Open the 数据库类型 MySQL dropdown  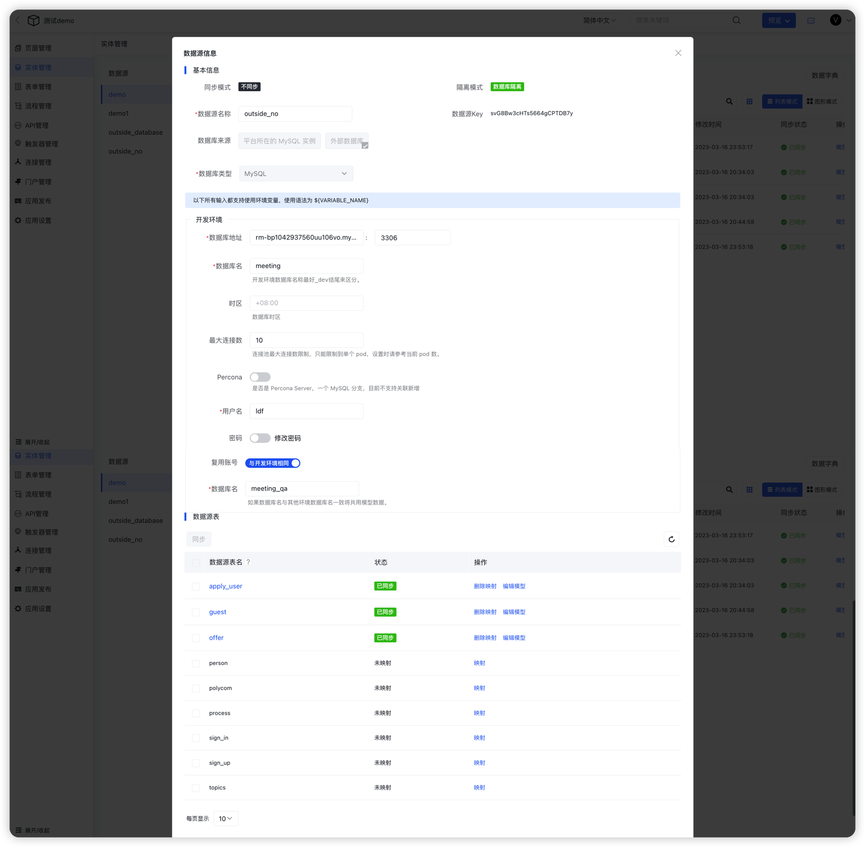pyautogui.click(x=296, y=174)
